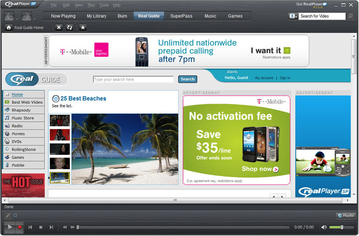Click the Sign In link
Image resolution: width=359 pixels, height=236 pixels.
pyautogui.click(x=285, y=78)
